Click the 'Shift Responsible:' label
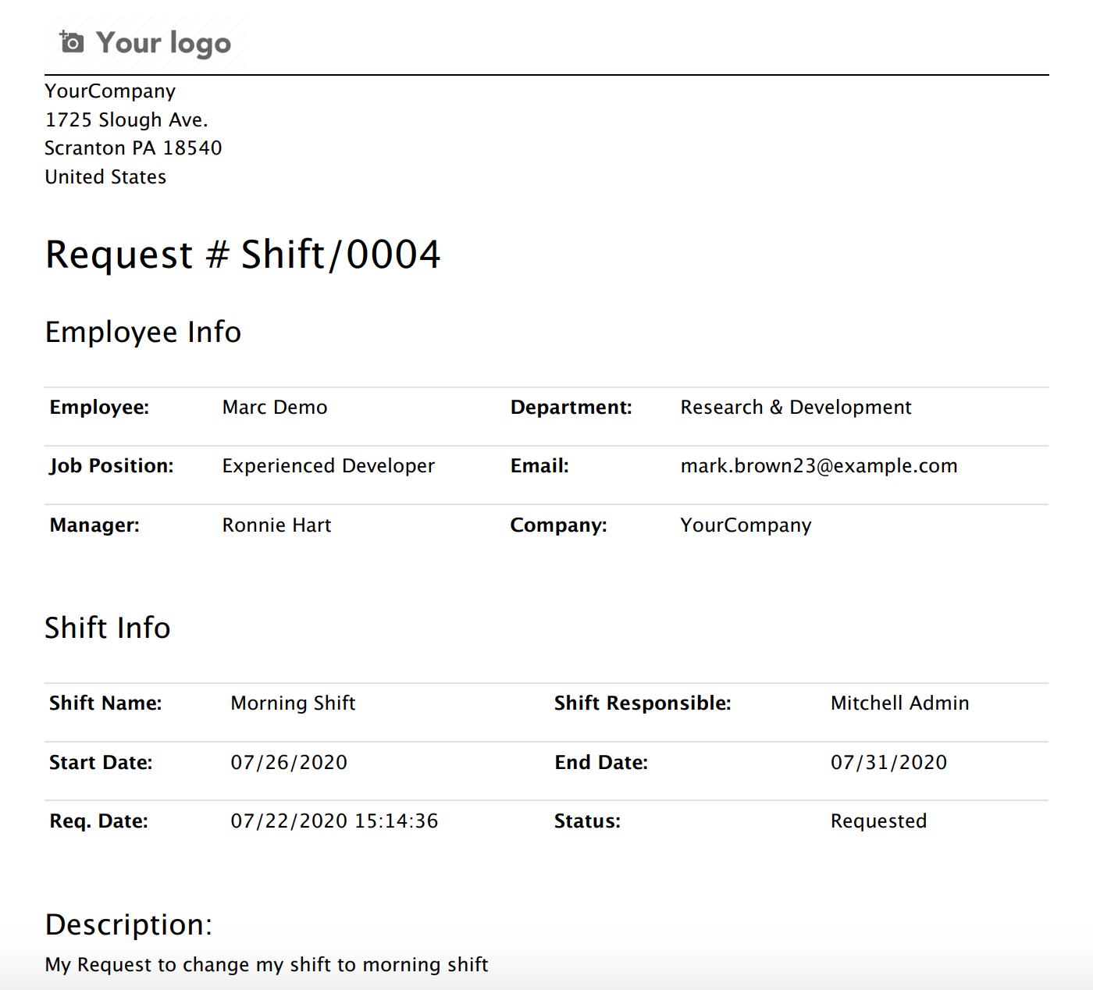Screen dimensions: 1093x990 pos(643,703)
